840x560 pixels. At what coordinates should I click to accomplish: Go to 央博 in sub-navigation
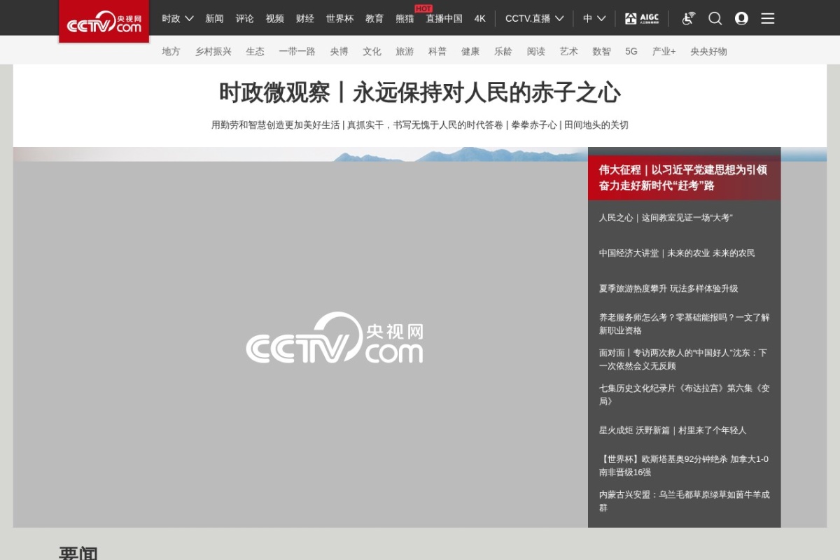point(339,51)
